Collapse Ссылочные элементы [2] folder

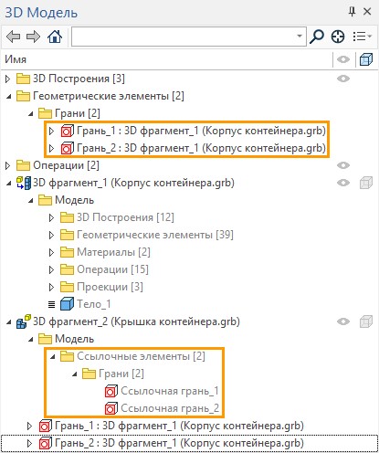[53, 356]
